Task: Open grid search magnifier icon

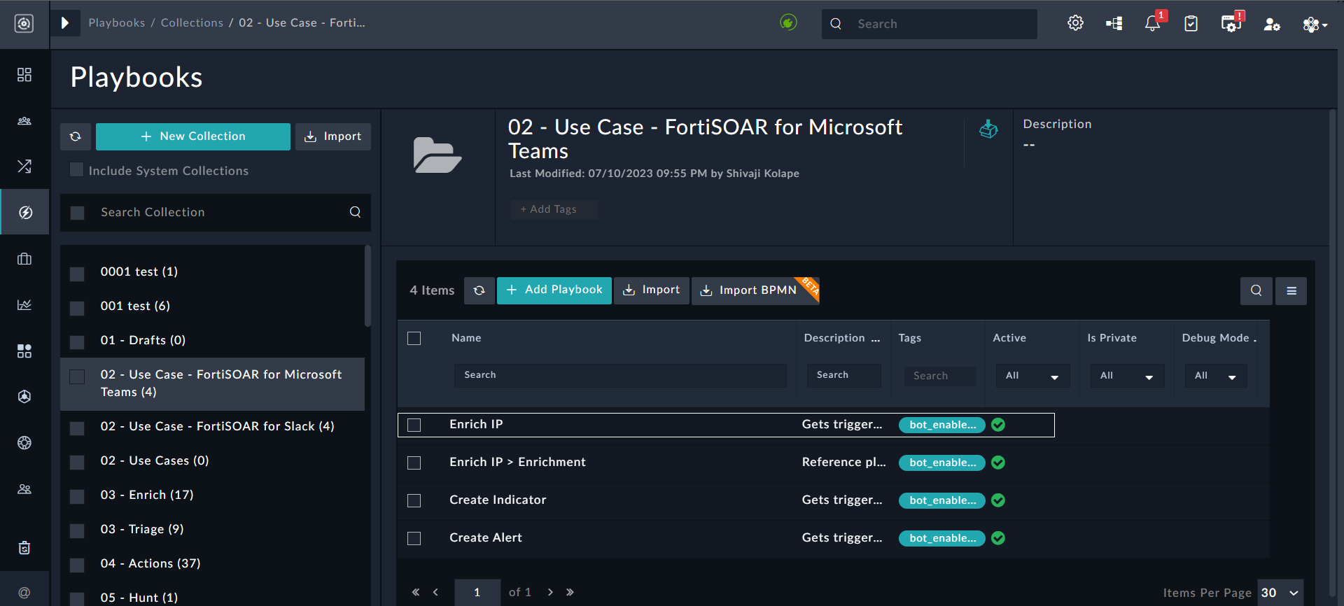Action: [1256, 290]
